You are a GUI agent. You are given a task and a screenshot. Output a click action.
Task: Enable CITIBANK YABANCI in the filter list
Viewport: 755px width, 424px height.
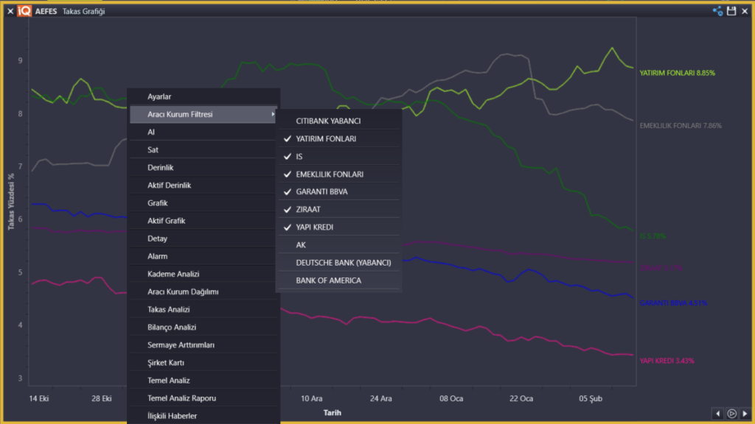[x=328, y=121]
